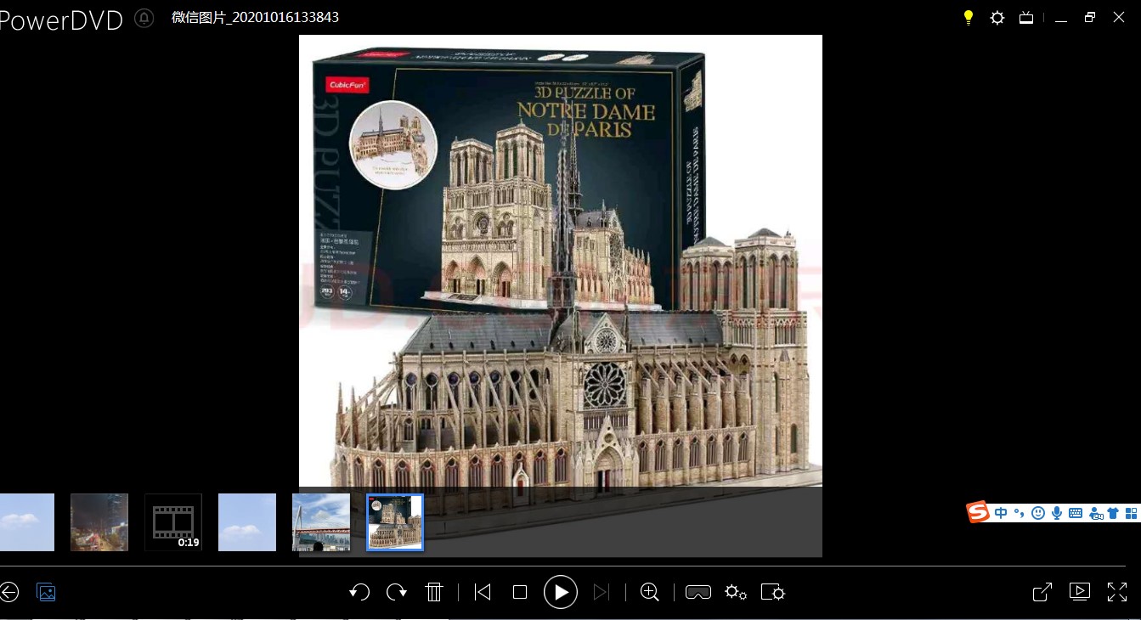Screen dimensions: 1141x620
Task: Enable VR headset mode
Action: pyautogui.click(x=698, y=592)
